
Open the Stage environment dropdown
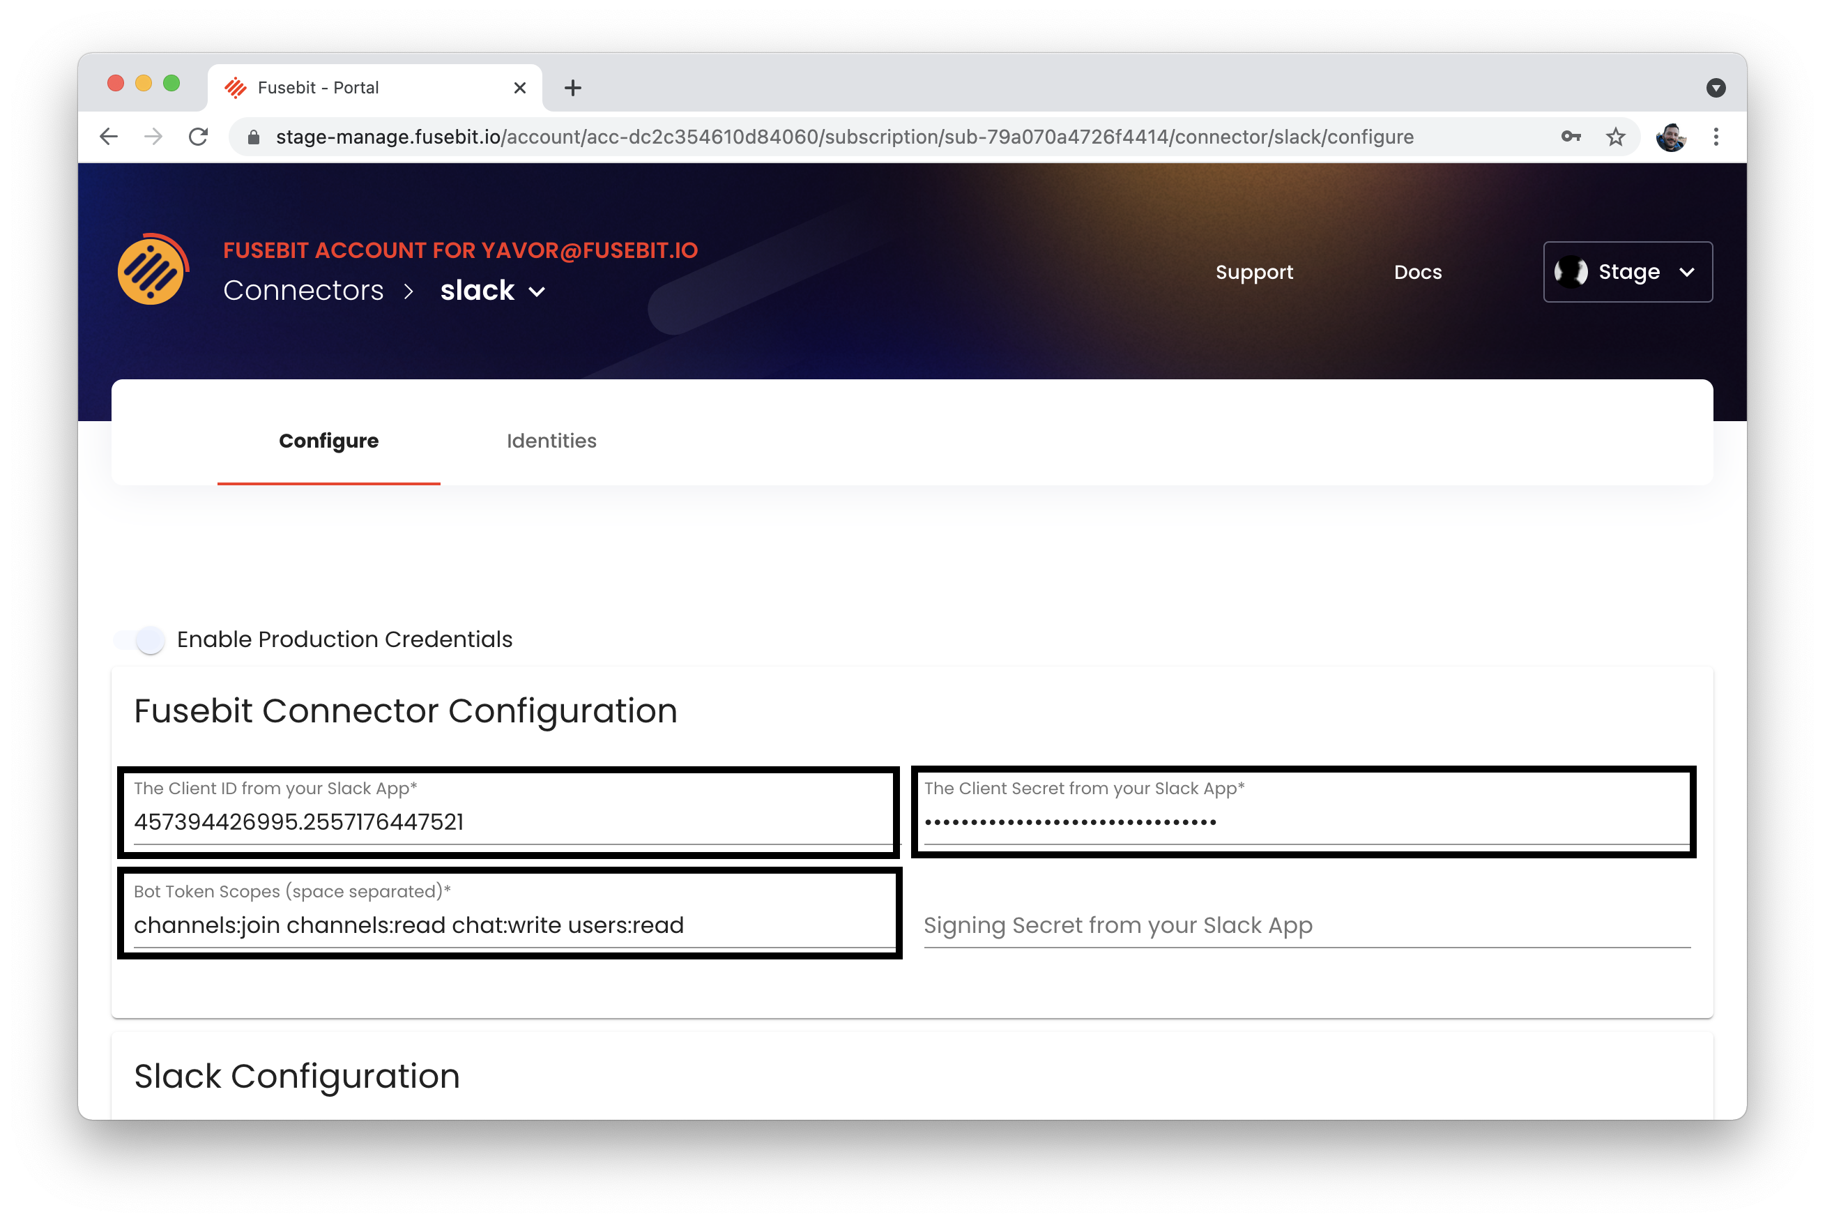click(1627, 272)
